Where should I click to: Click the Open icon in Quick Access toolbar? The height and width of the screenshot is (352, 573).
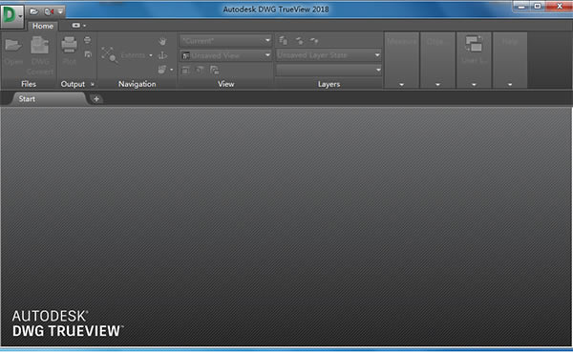pos(34,11)
